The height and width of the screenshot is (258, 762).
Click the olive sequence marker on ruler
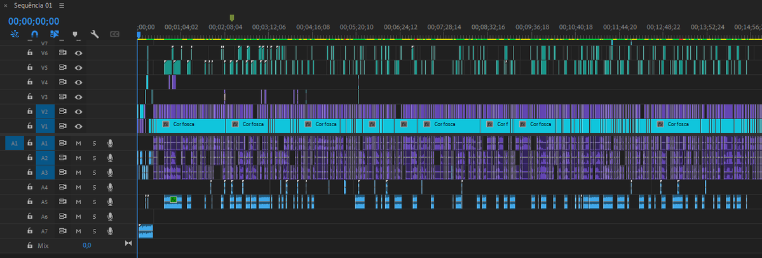[x=232, y=18]
